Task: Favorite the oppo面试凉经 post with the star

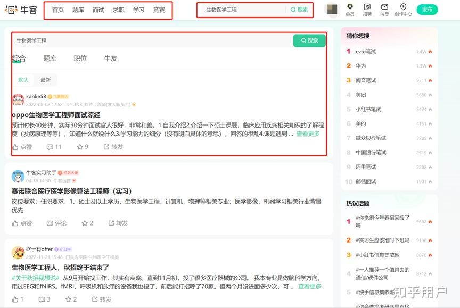Action: [83, 147]
